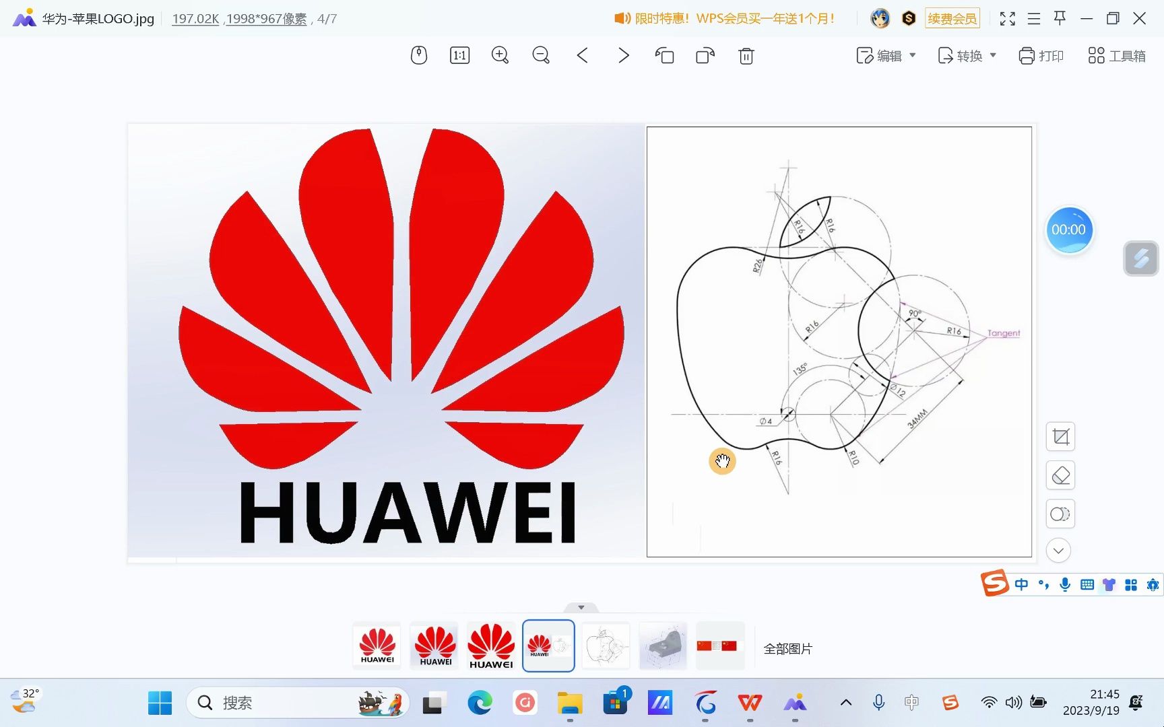
Task: Open the 编辑 dropdown menu
Action: 886,56
